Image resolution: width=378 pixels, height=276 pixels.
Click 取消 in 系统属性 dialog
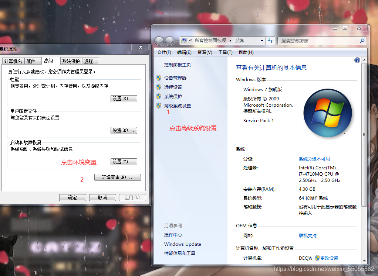tap(102, 198)
